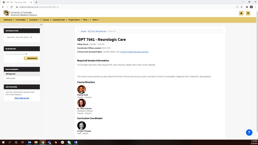The height and width of the screenshot is (145, 258).
Task: Open the Chrome extensions puzzle icon
Action: point(247,7)
